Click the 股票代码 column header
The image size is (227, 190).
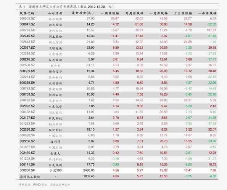point(27,13)
